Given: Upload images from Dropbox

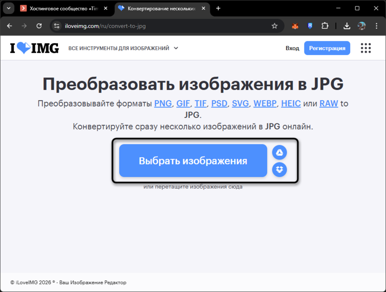Looking at the screenshot, I should pos(280,170).
